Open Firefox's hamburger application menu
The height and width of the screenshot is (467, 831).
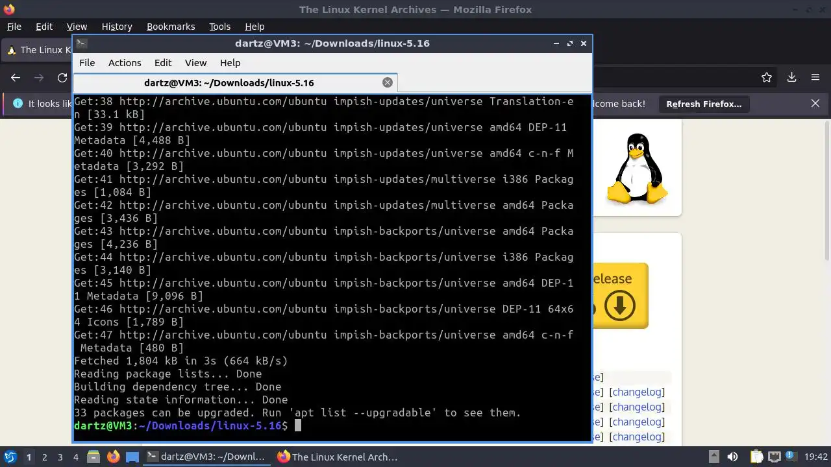(815, 77)
